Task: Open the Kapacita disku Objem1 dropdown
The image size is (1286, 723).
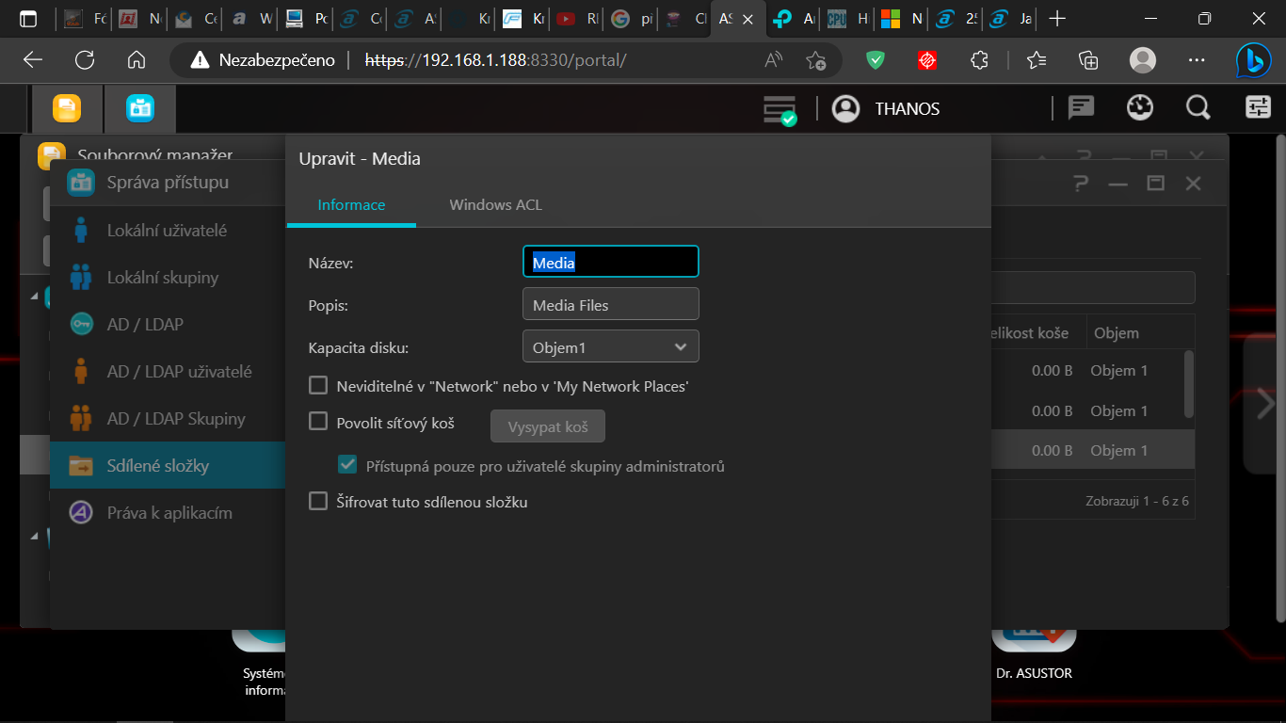Action: [x=610, y=347]
